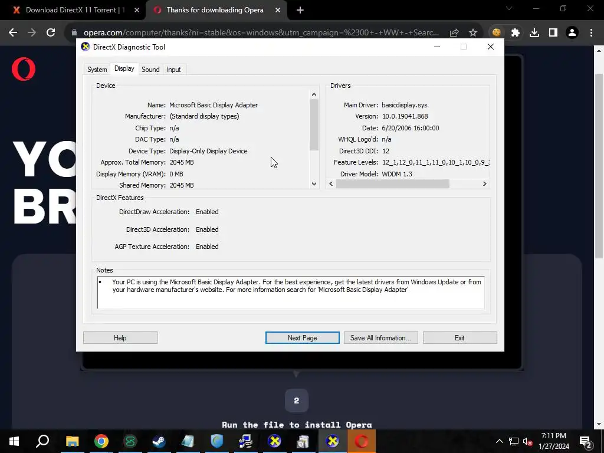Viewport: 604px width, 453px height.
Task: Click the red Opera logo on page
Action: pos(24,69)
